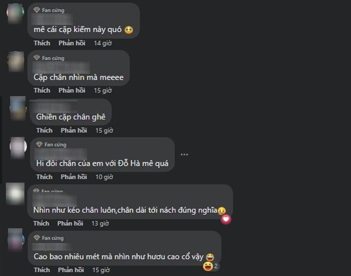Open three-dot options next to Đỗ Hà comment

[x=184, y=154]
